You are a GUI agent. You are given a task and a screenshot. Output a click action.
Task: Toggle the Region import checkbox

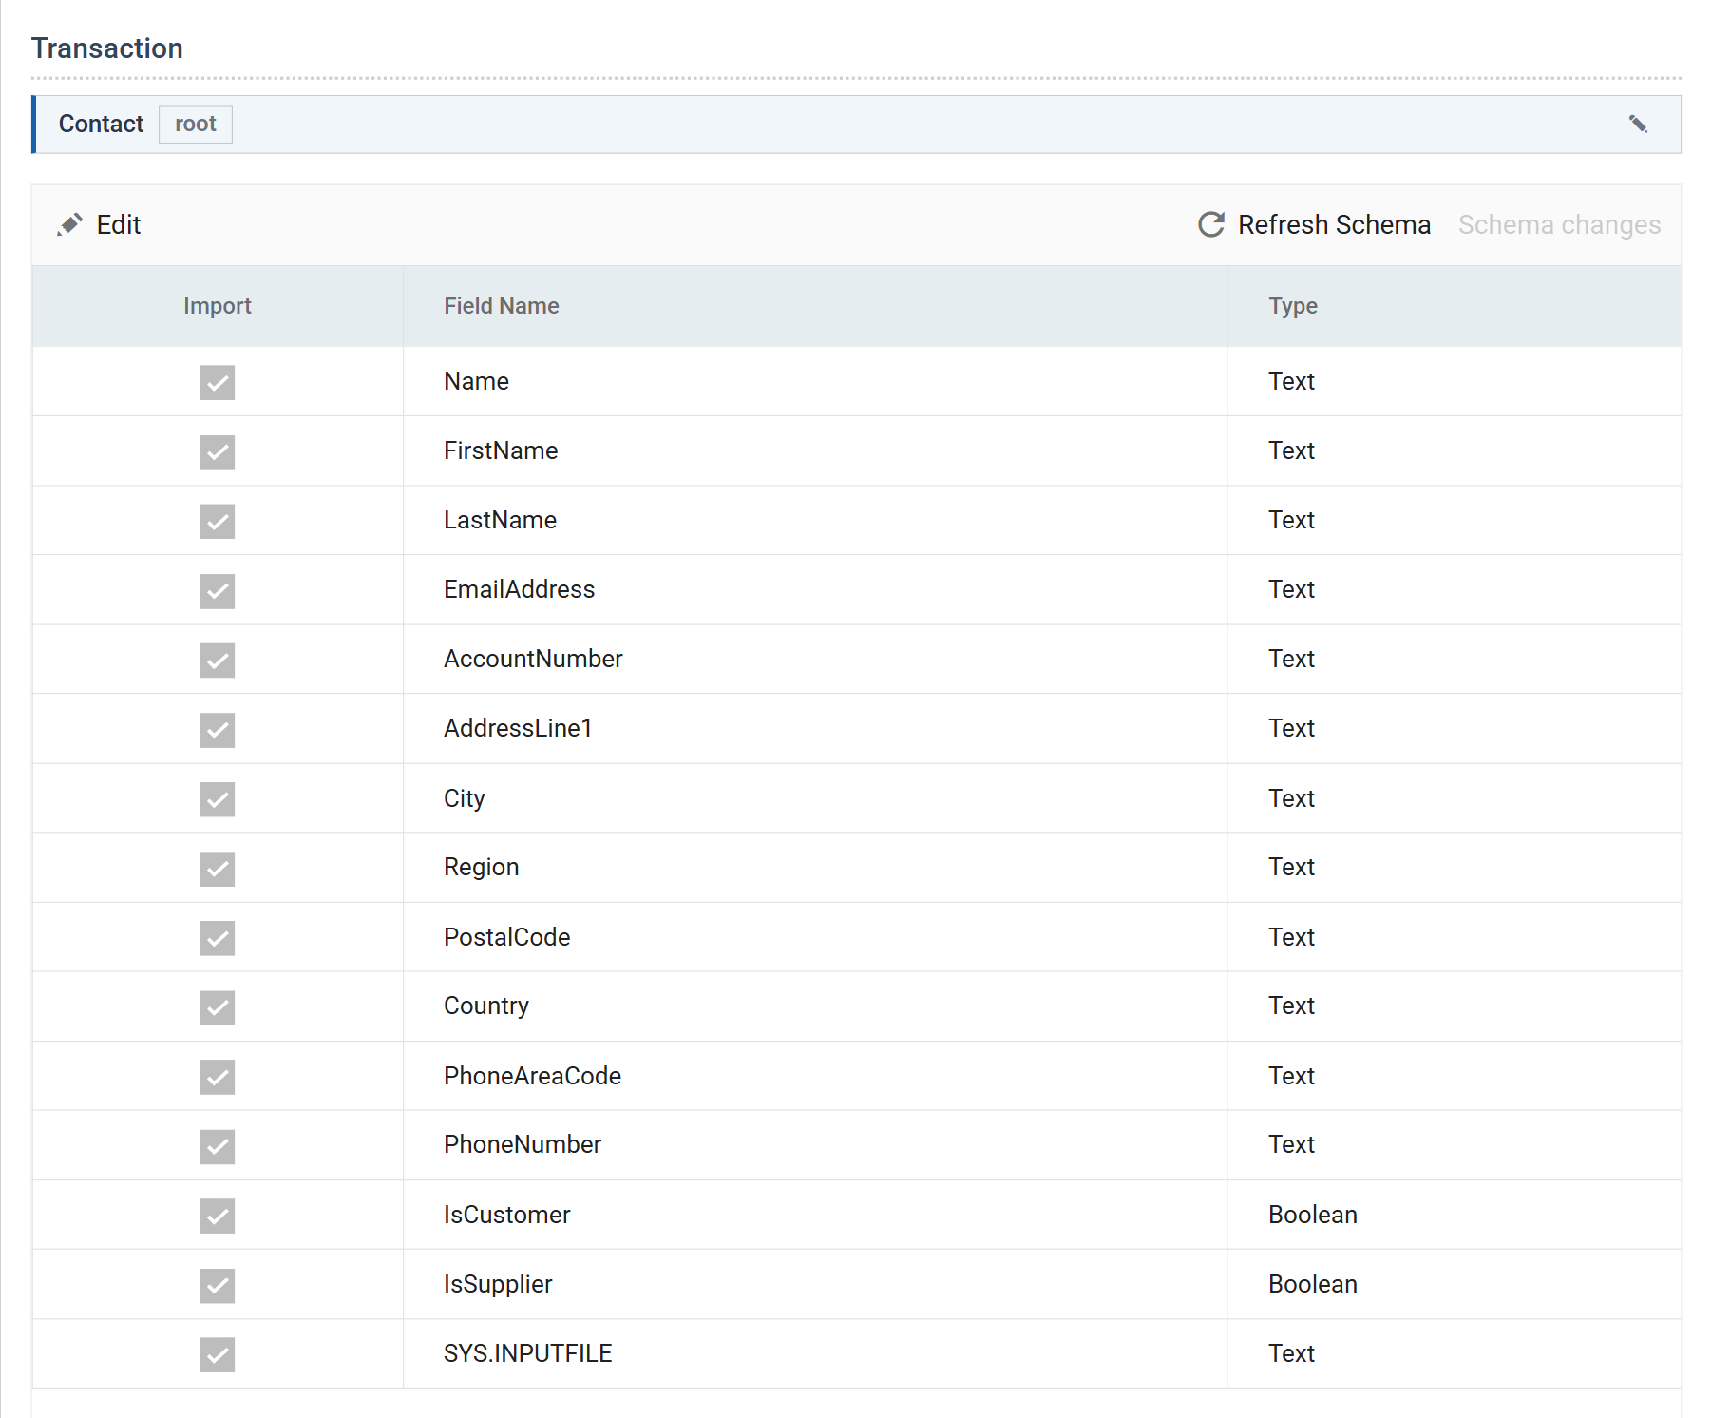coord(218,868)
